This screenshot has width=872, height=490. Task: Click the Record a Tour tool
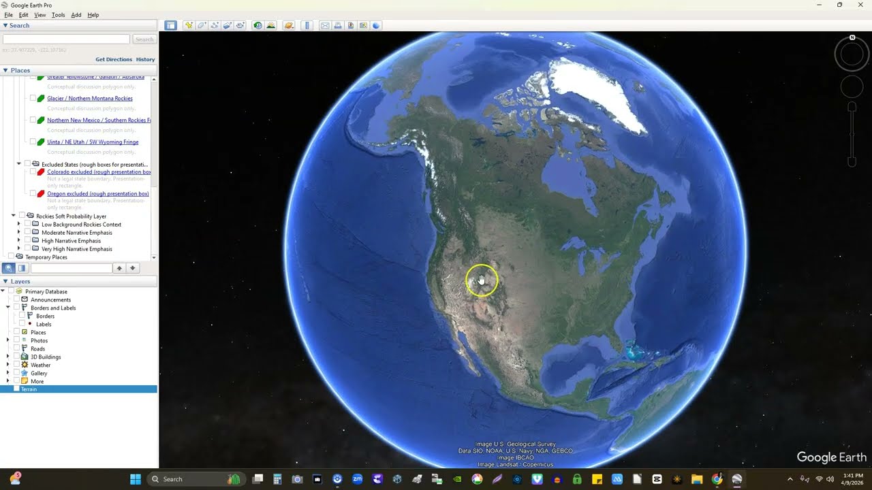coord(240,25)
